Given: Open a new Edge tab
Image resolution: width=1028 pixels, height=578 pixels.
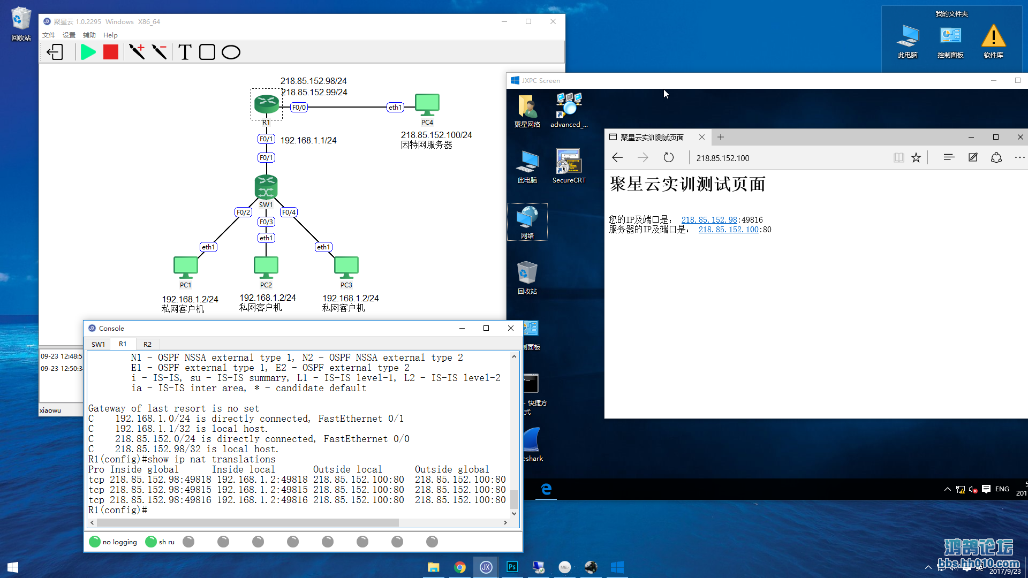Looking at the screenshot, I should pyautogui.click(x=721, y=137).
